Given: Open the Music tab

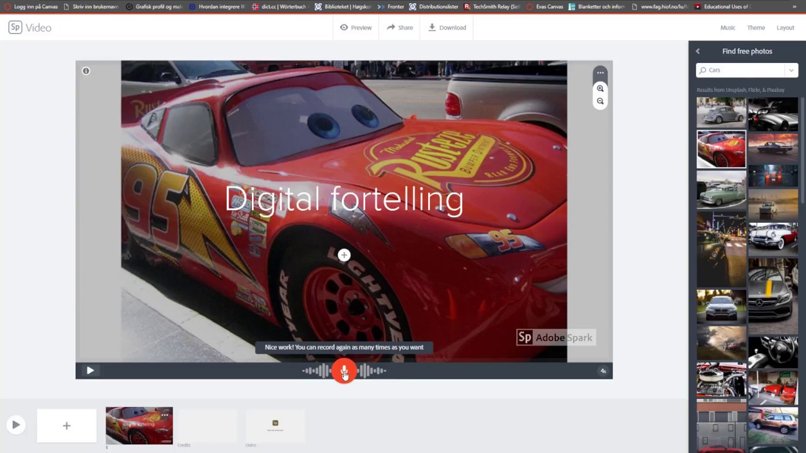Looking at the screenshot, I should [x=727, y=28].
